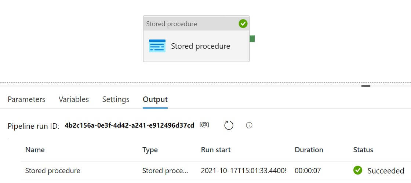The width and height of the screenshot is (411, 183).
Task: Click the panel collapse handle bar
Action: click(x=365, y=86)
